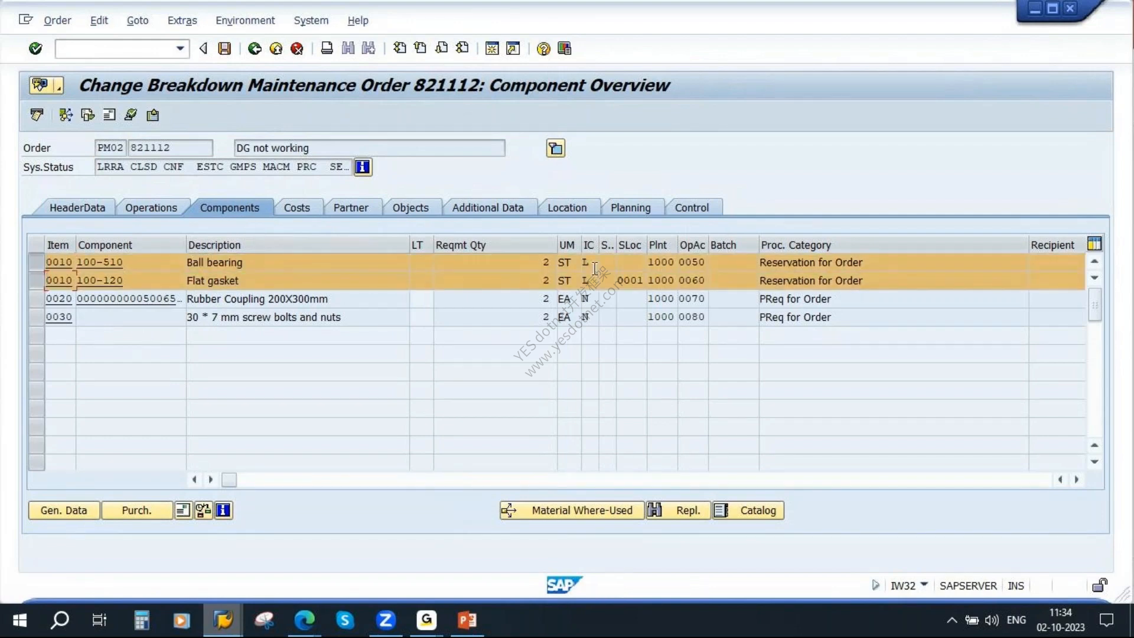This screenshot has width=1134, height=638.
Task: Click the order document icon beside title
Action: pos(46,86)
